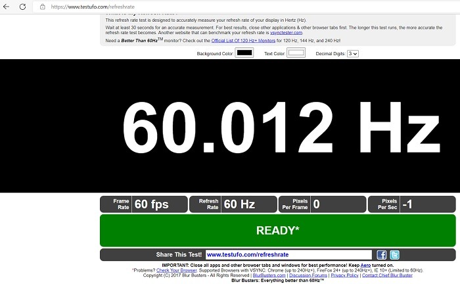Click the Pixels Per Frame label
The width and height of the screenshot is (460, 284).
pyautogui.click(x=295, y=204)
